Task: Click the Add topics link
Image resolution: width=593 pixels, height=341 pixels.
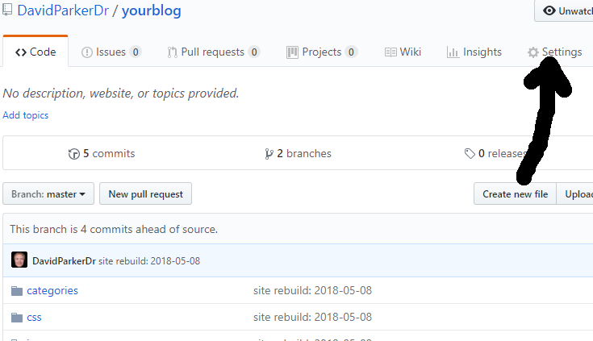Action: pos(25,115)
